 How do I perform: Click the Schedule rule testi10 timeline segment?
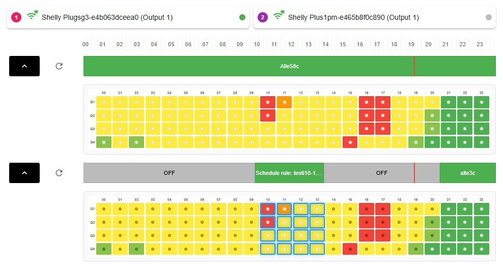coord(289,173)
